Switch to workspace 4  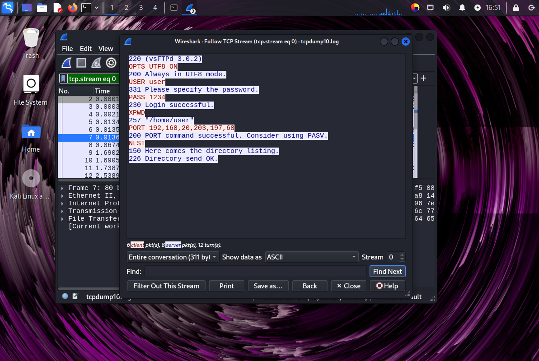(x=155, y=8)
